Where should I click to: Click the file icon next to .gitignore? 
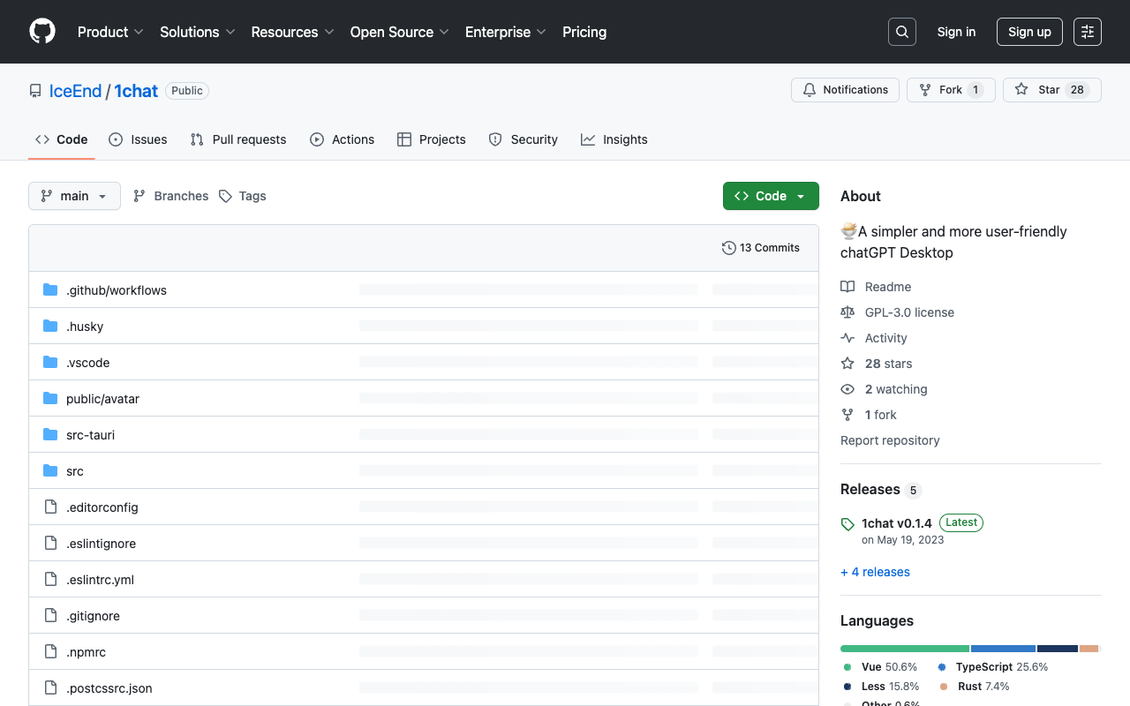(x=50, y=616)
